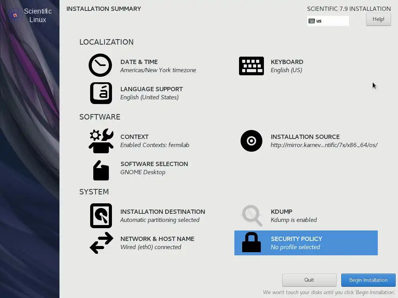Screen dimensions: 398x298
Task: Open the Context gear and wrench icon
Action: click(x=101, y=141)
